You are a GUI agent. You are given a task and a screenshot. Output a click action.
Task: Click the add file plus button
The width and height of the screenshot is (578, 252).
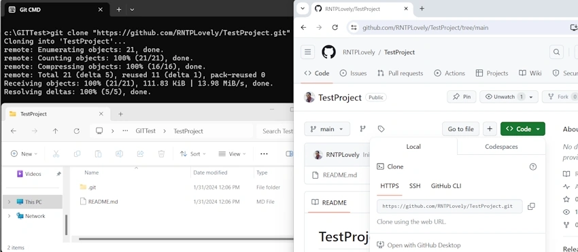click(490, 129)
